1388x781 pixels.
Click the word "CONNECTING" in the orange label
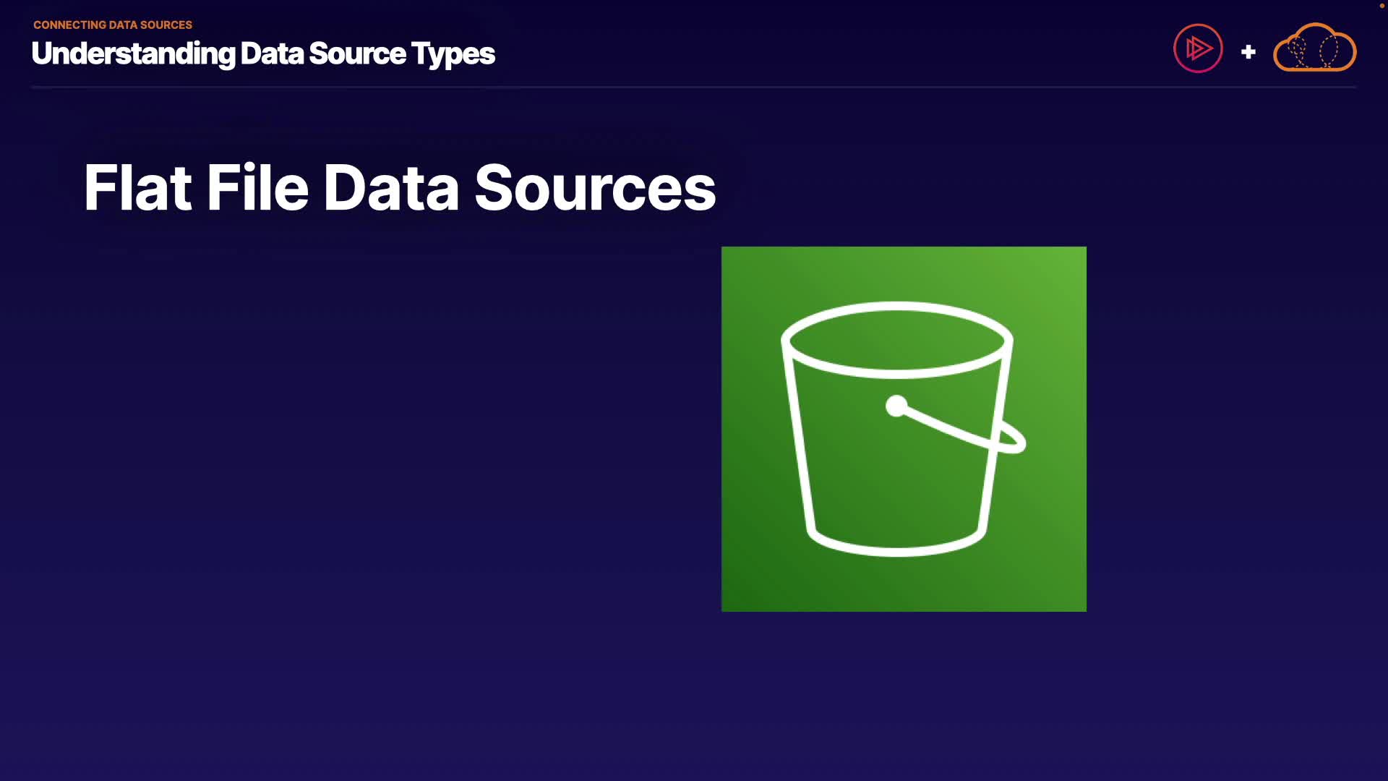coord(69,25)
